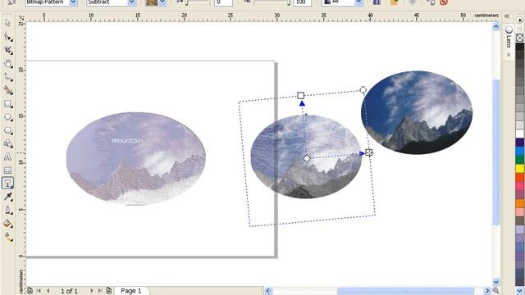Click the No Color (X) swatch
The height and width of the screenshot is (295, 525).
click(x=519, y=39)
